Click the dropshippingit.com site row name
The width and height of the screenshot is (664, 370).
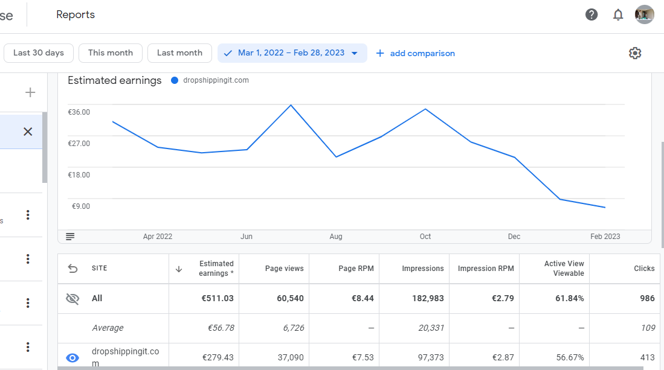click(125, 357)
